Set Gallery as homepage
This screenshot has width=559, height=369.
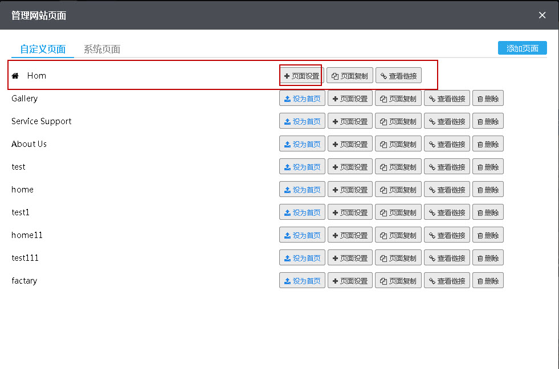(302, 99)
